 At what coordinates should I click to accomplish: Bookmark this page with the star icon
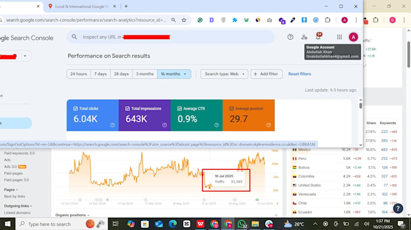click(184, 20)
